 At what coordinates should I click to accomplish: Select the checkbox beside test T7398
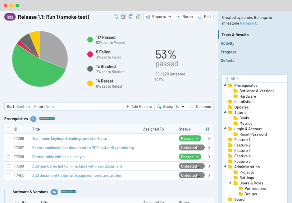[x=8, y=157]
